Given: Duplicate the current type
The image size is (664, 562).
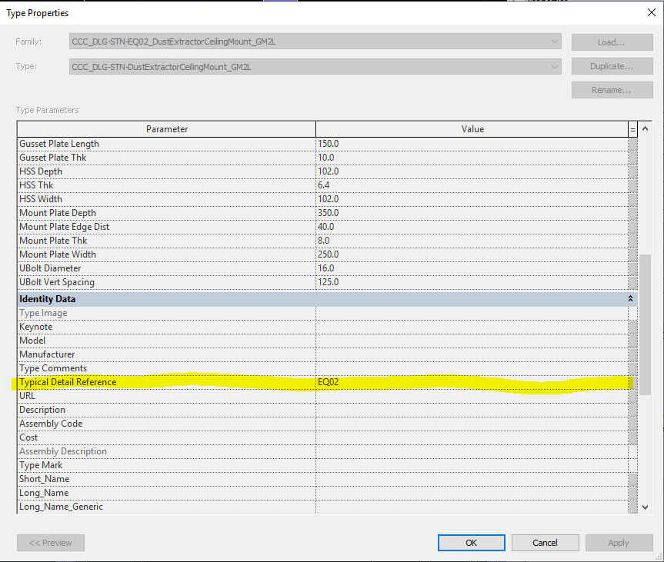Looking at the screenshot, I should click(611, 66).
